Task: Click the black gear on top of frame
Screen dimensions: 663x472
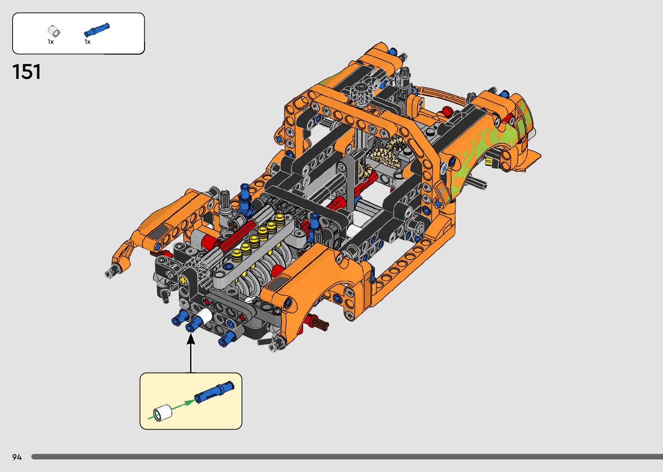Action: point(359,92)
